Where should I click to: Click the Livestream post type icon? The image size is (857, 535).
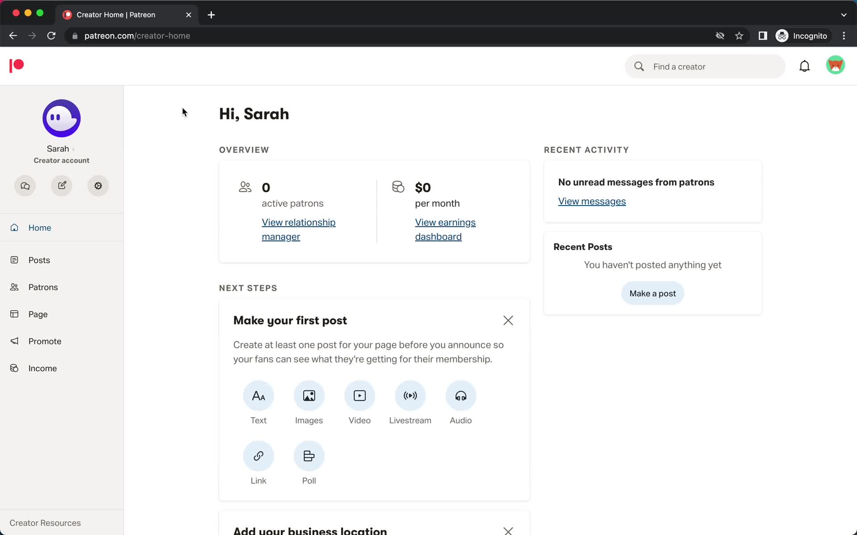tap(410, 395)
